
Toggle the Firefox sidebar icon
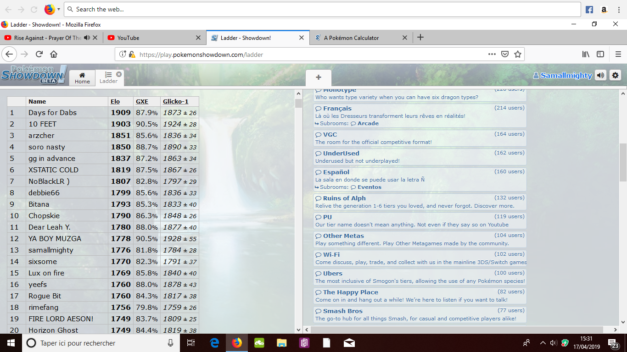pyautogui.click(x=600, y=54)
